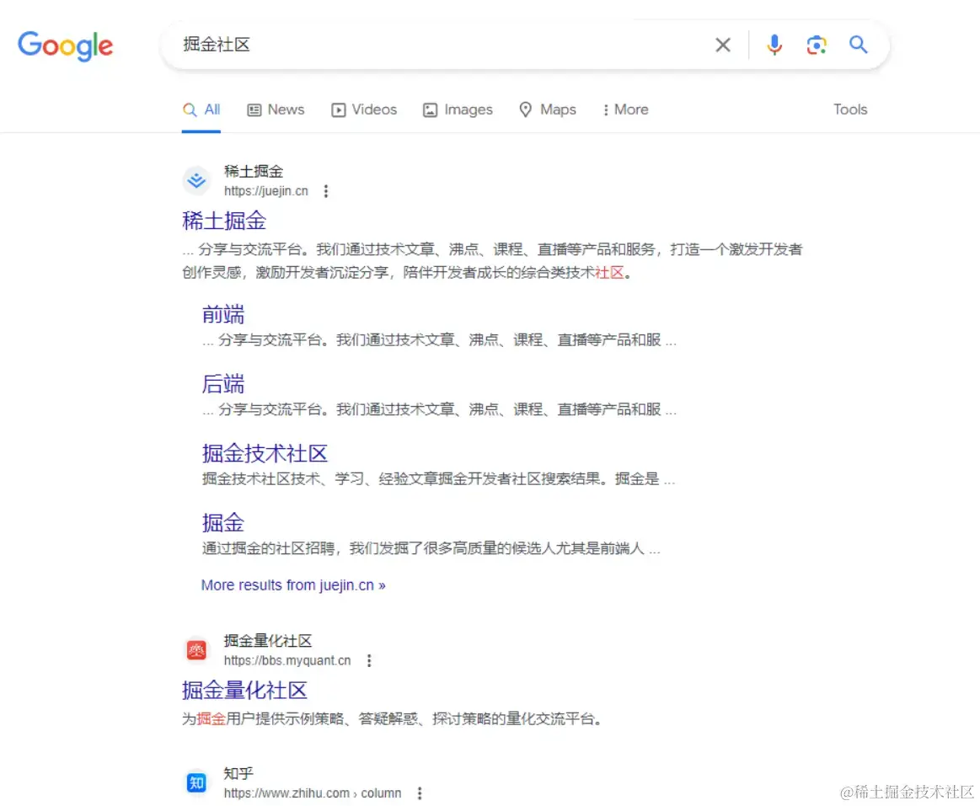This screenshot has height=806, width=980.
Task: Submit search with magnifier icon
Action: (x=858, y=45)
